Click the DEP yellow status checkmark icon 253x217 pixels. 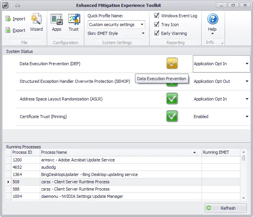point(172,64)
